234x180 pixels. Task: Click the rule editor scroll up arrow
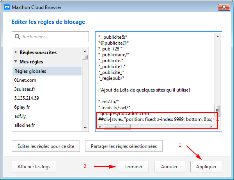[x=218, y=36]
